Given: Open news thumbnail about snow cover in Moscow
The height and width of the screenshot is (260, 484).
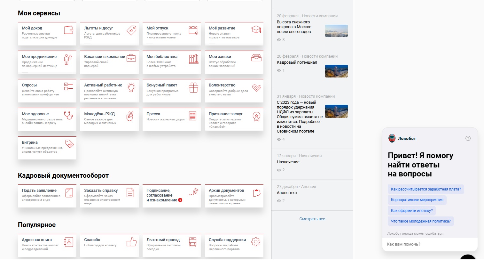Looking at the screenshot, I should 336,31.
